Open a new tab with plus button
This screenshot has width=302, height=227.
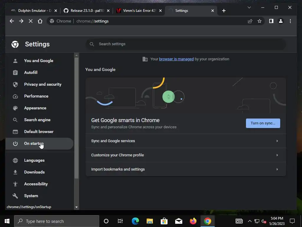[224, 11]
